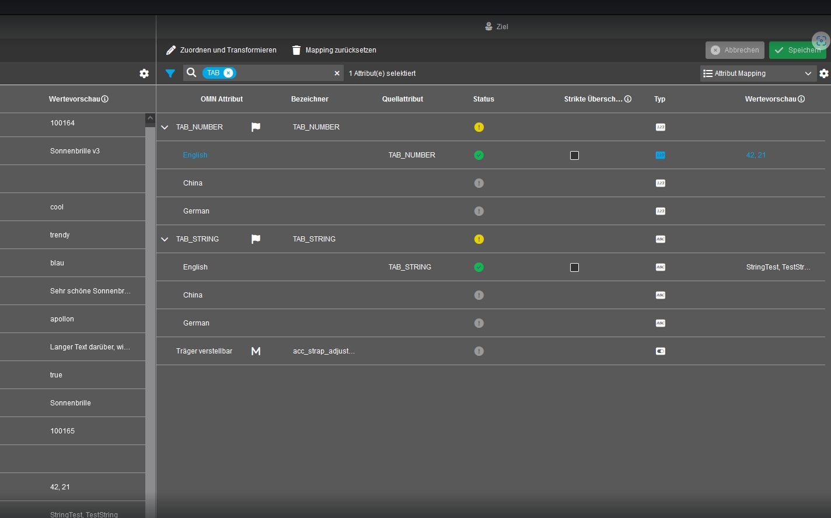
Task: Click the search magnifier icon
Action: click(191, 73)
